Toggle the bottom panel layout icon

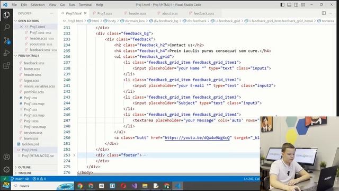pyautogui.click(x=289, y=5)
